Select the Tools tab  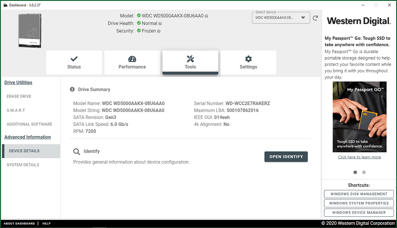click(190, 62)
